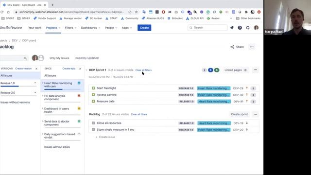Open Your work in the navigation
Viewport: 311px width, 175px height.
pyautogui.click(x=35, y=28)
